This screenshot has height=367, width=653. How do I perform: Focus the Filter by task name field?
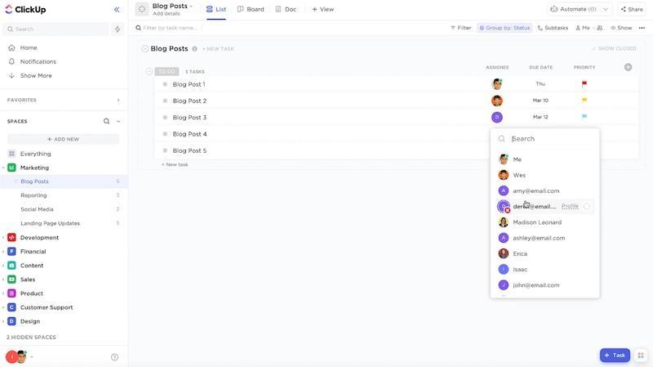[170, 28]
